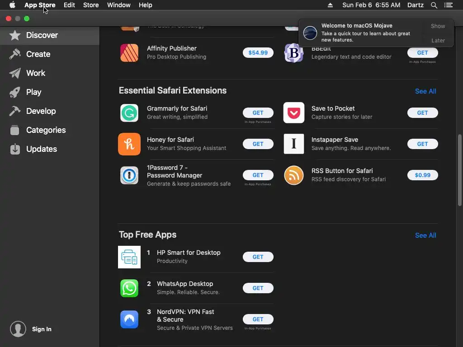The image size is (463, 347).
Task: Get Instapaper Save
Action: [423, 144]
